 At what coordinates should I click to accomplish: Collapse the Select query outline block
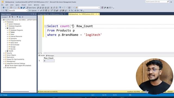(x=46, y=26)
